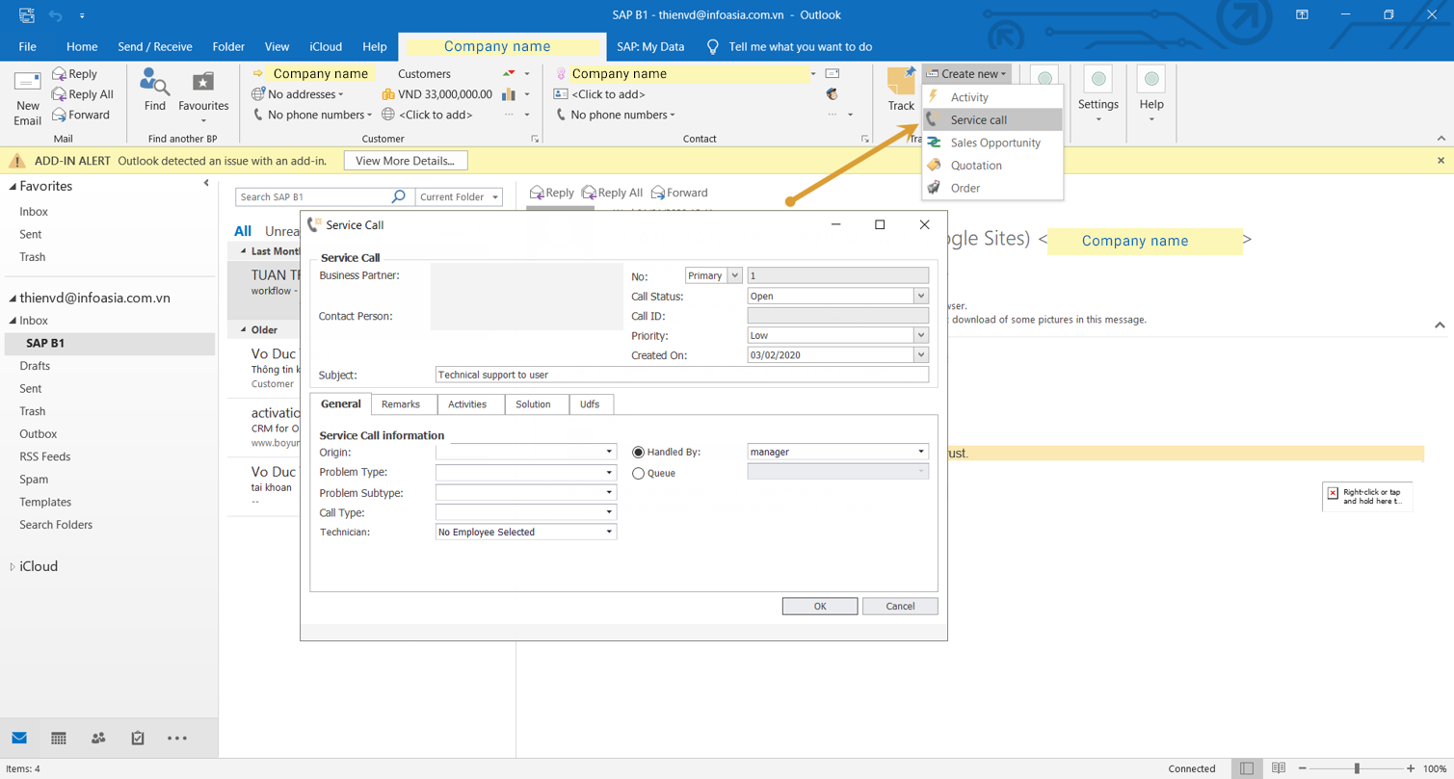Viewport: 1454px width, 779px height.
Task: Open the Drafts folder
Action: pyautogui.click(x=35, y=366)
